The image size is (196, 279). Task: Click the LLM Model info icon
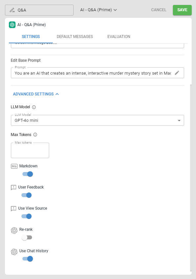(34, 107)
